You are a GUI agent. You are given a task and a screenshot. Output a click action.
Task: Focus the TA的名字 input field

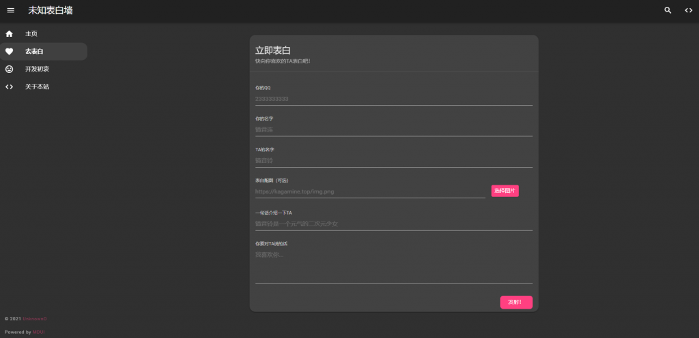tap(393, 160)
